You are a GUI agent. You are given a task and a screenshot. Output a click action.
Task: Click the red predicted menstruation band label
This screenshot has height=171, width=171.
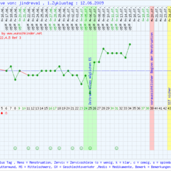(152, 69)
